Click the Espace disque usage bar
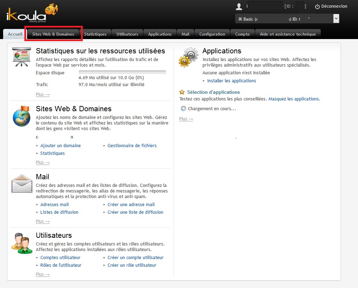The height and width of the screenshot is (288, 358). (122, 72)
